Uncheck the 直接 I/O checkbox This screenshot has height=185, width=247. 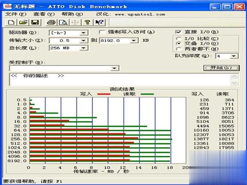pyautogui.click(x=178, y=32)
